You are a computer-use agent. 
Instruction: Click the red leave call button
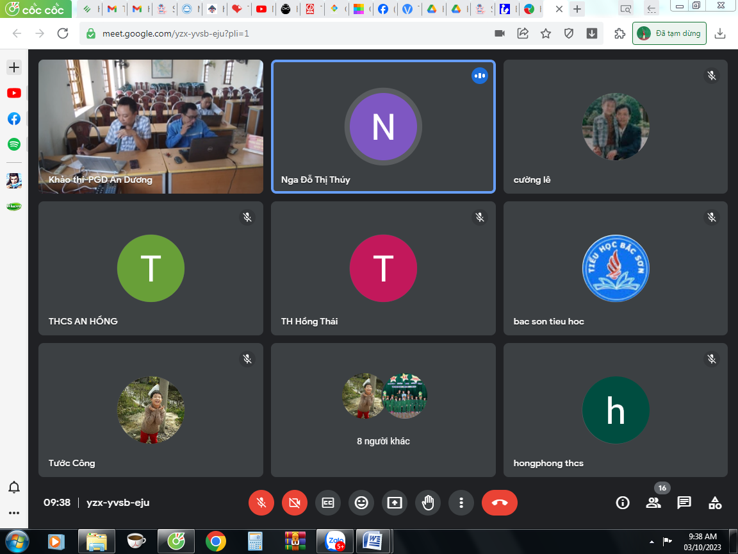pyautogui.click(x=499, y=503)
